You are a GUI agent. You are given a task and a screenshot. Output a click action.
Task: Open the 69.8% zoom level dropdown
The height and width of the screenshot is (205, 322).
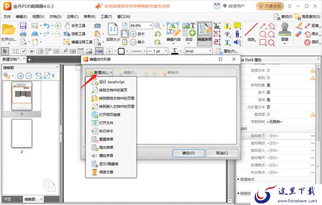pyautogui.click(x=151, y=26)
